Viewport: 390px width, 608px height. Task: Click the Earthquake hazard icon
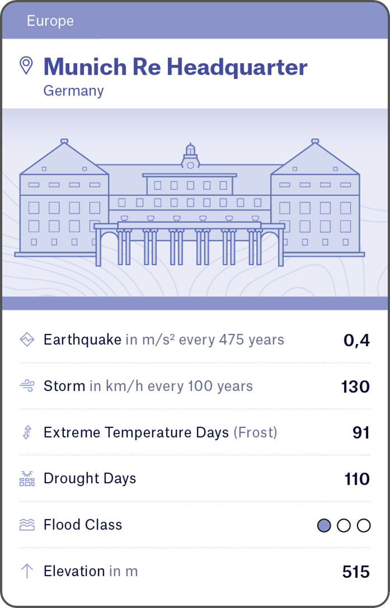point(27,340)
